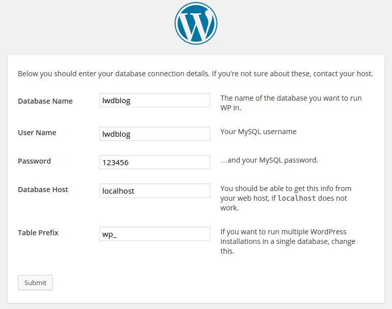This screenshot has width=392, height=309.
Task: Click the "Your MySQL username" hint text
Action: pyautogui.click(x=258, y=132)
